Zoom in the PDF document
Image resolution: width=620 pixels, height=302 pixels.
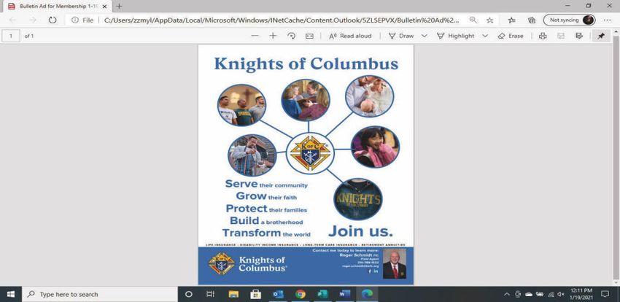click(273, 36)
